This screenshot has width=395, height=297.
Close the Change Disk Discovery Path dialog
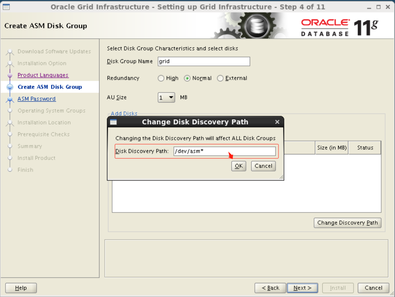click(277, 122)
